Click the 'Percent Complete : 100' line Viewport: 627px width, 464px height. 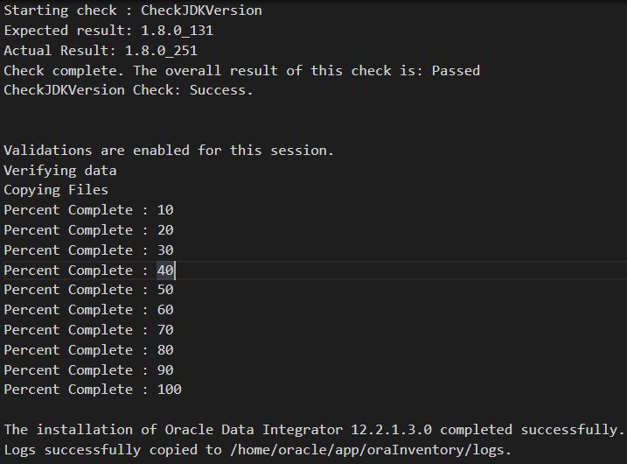(93, 390)
